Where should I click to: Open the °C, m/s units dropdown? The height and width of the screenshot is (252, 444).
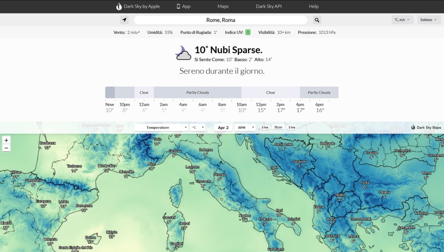[x=402, y=20]
